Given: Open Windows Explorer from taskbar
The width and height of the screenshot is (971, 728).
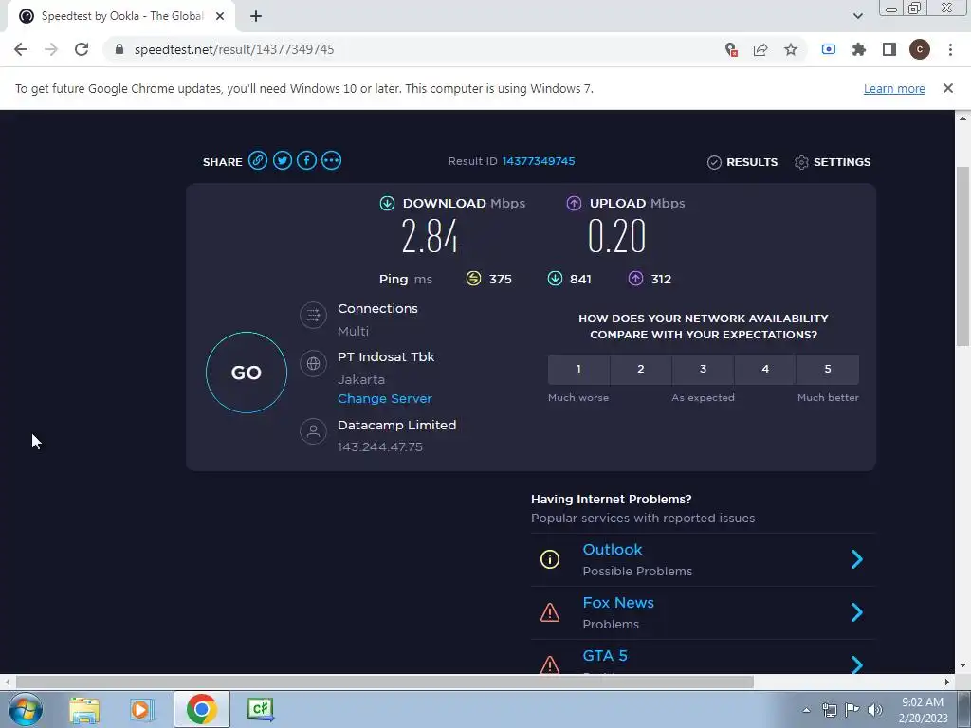Looking at the screenshot, I should point(84,709).
